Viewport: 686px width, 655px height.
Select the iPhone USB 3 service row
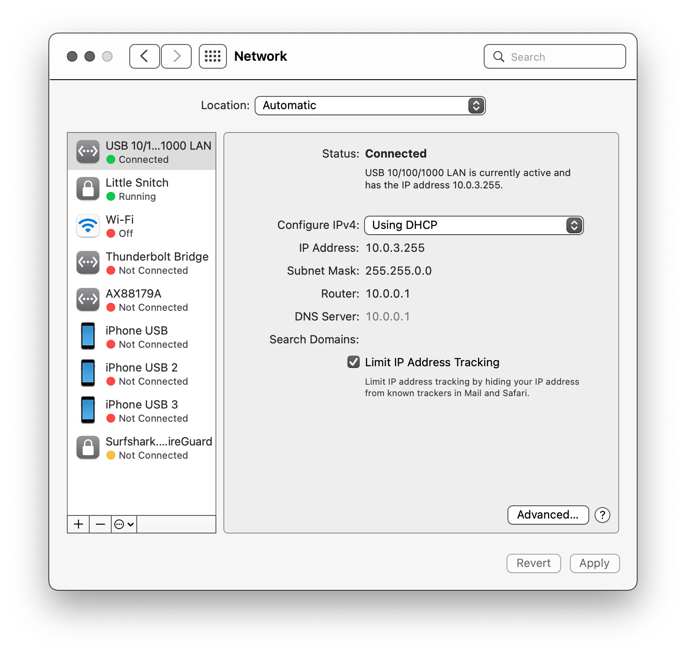pyautogui.click(x=142, y=410)
